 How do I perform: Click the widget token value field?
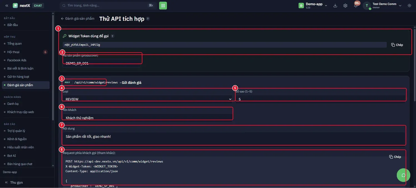click(225, 45)
